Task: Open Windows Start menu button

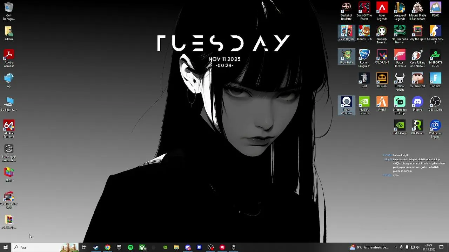Action: 5,247
